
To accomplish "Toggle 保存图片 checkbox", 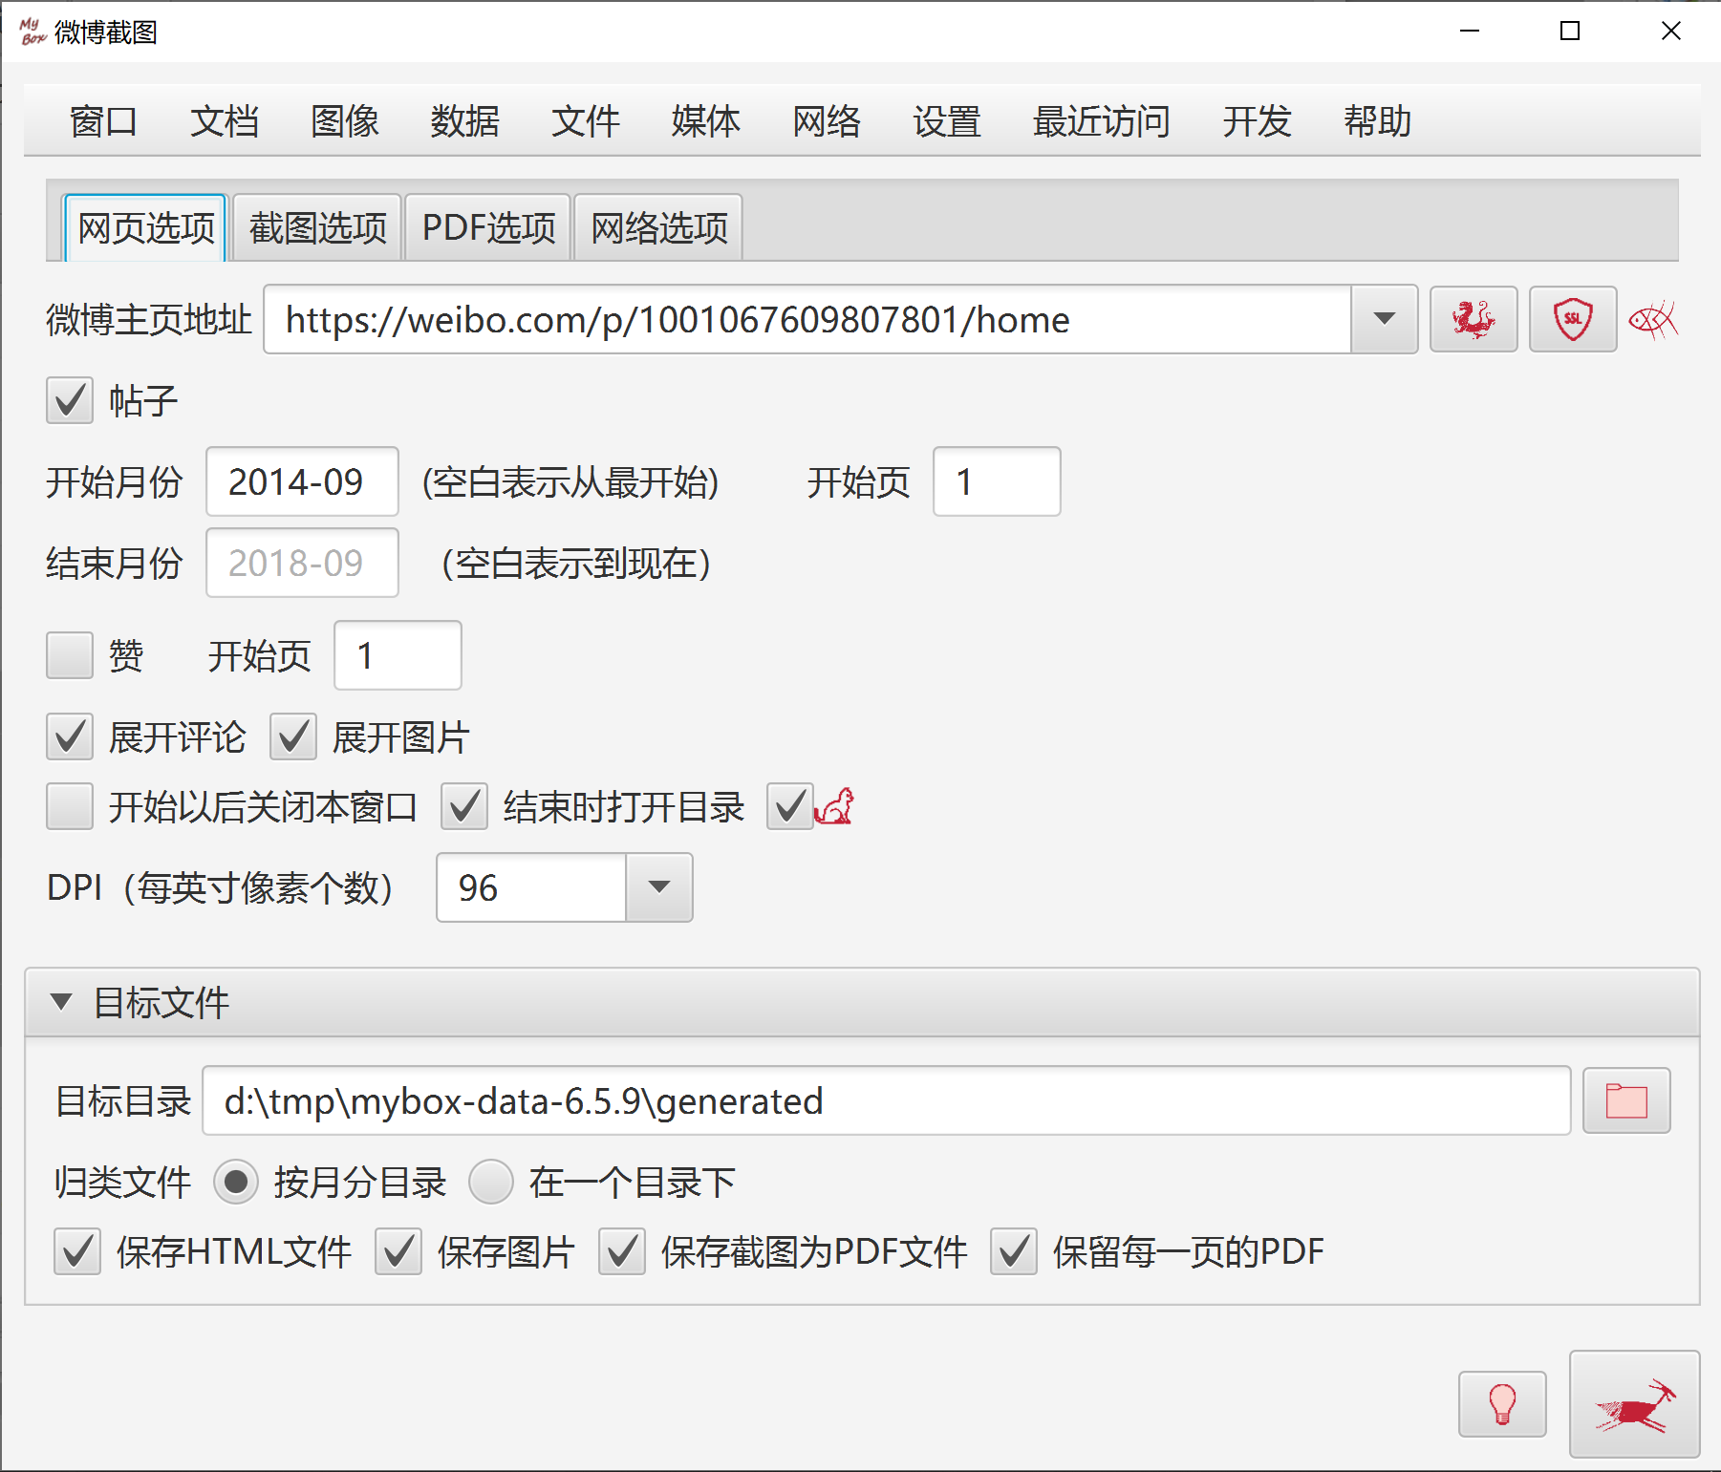I will [x=398, y=1251].
